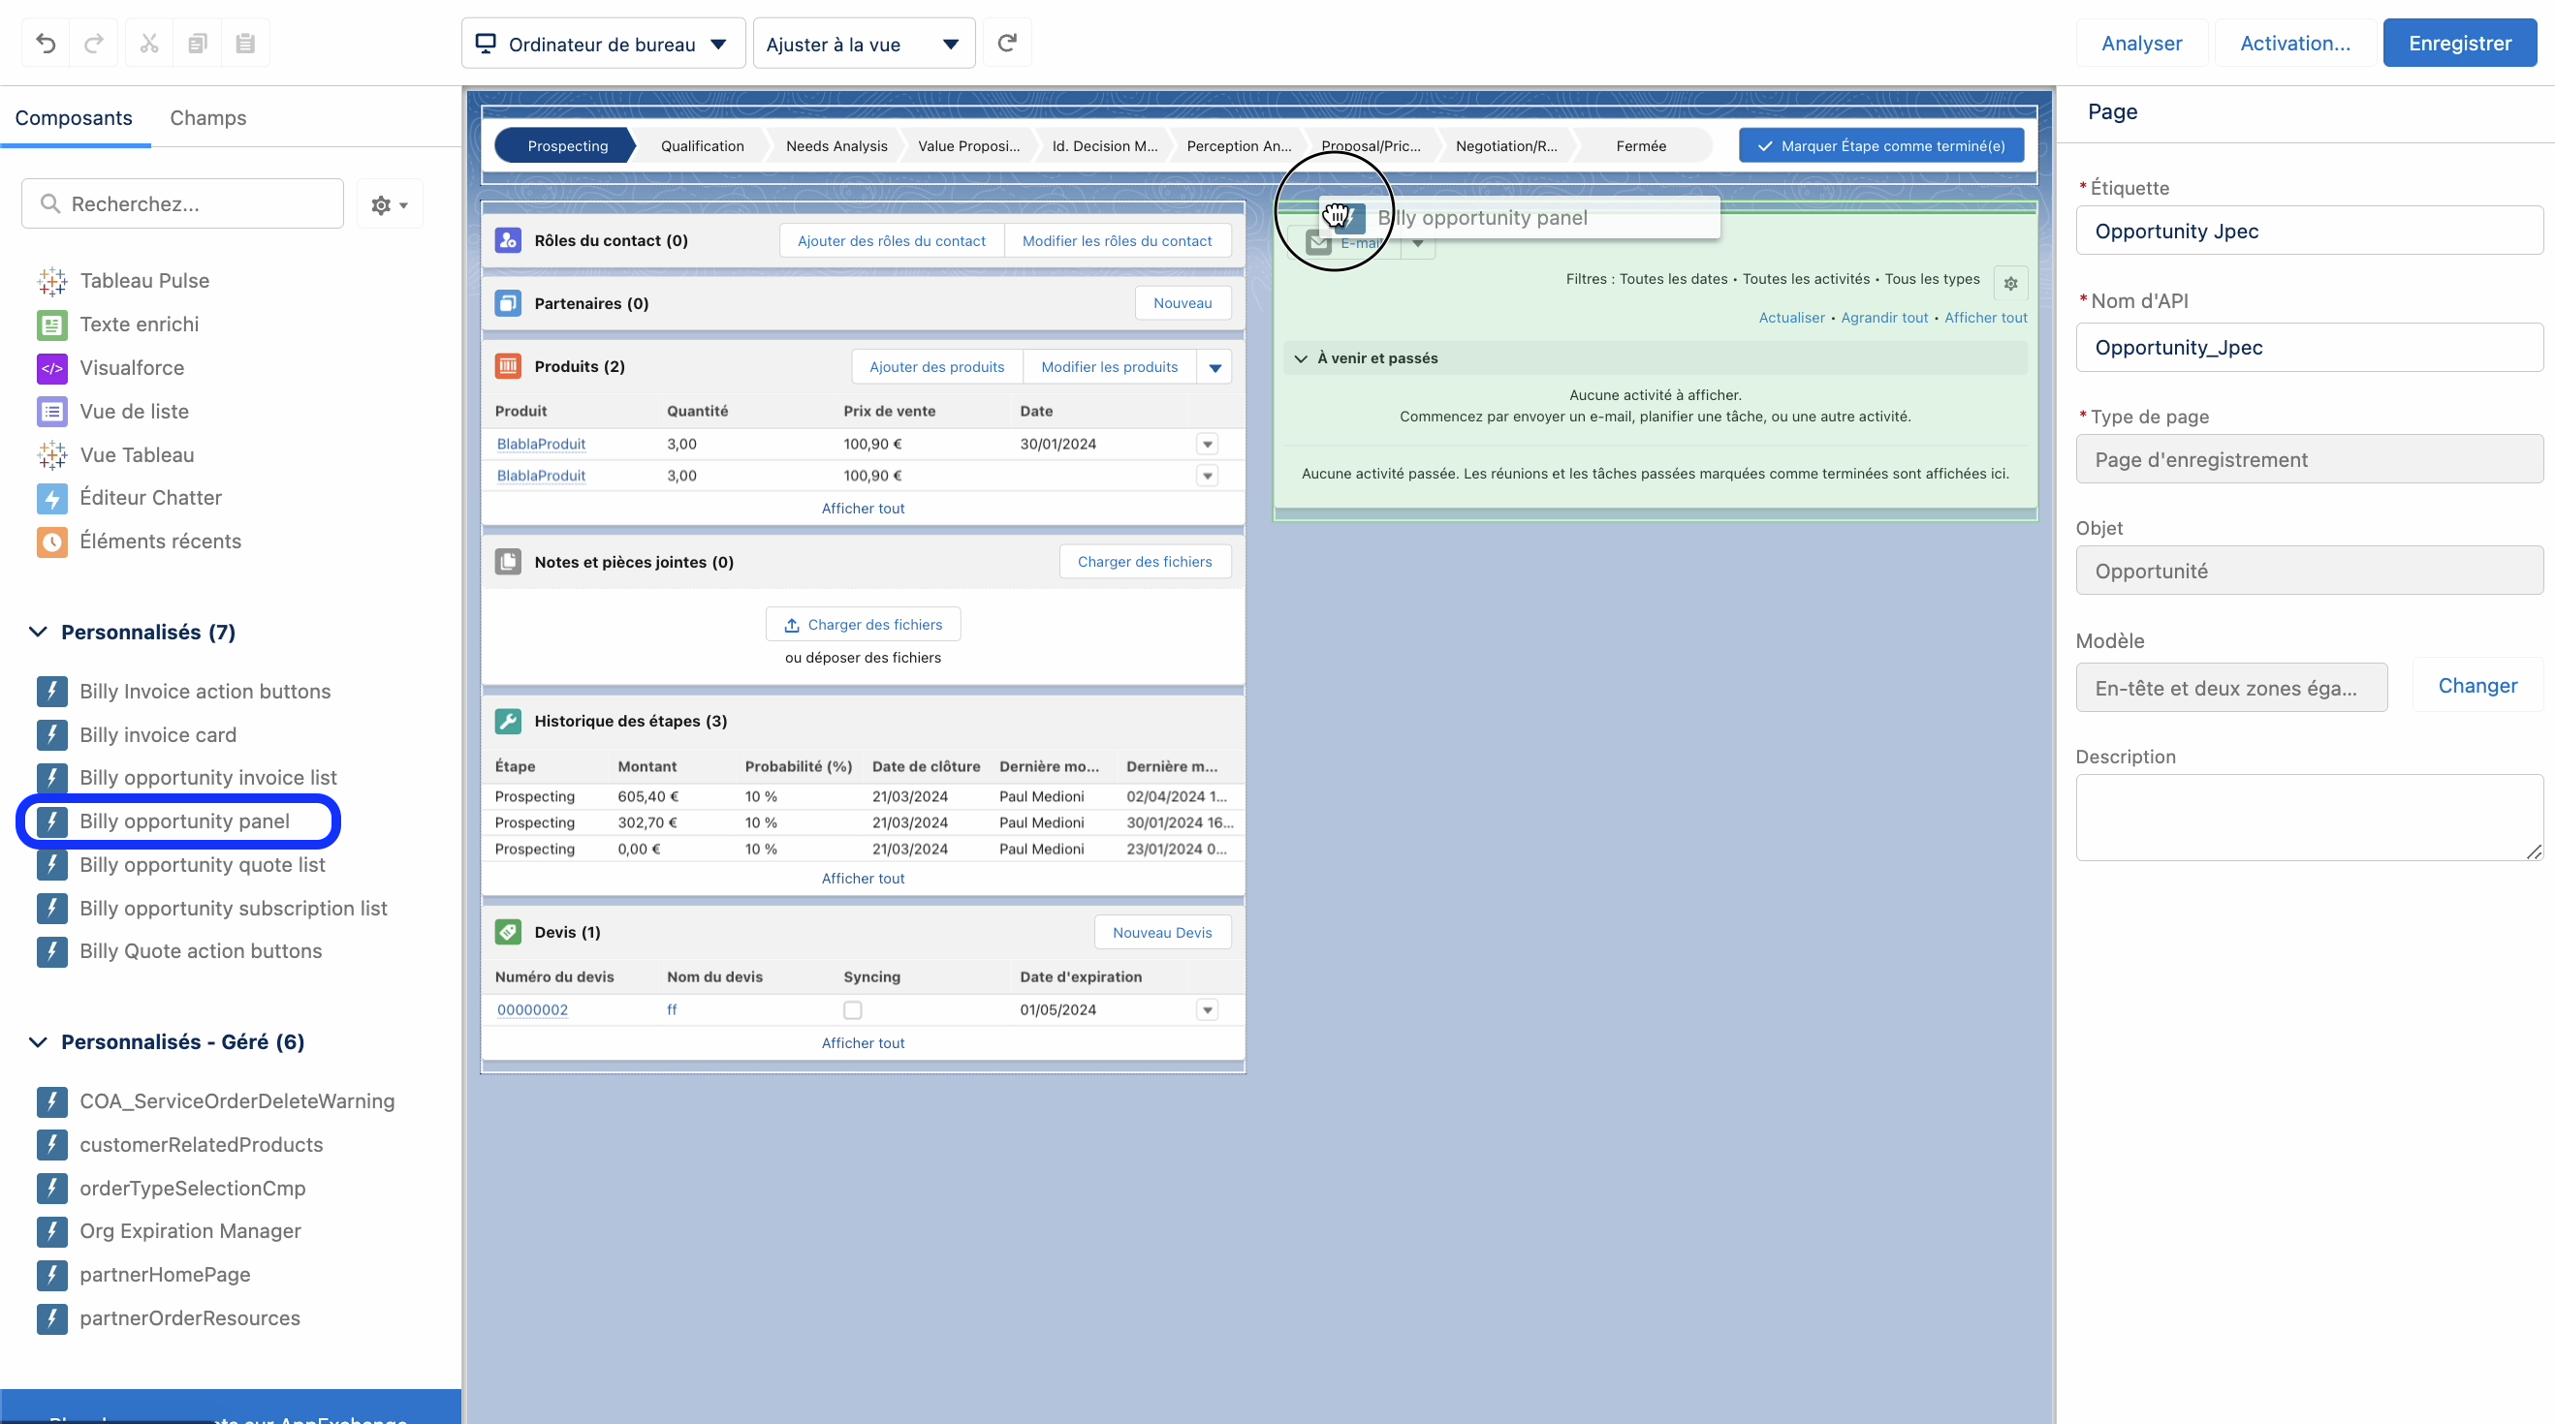The image size is (2555, 1424).
Task: Open the component list settings gear
Action: pos(390,204)
